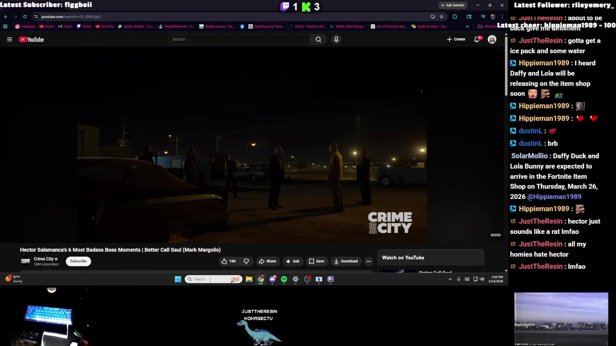This screenshot has width=616, height=346.
Task: Click the Create button
Action: (456, 39)
